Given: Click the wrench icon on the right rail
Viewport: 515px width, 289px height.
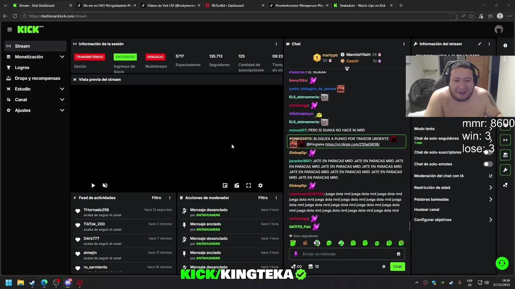Looking at the screenshot, I should click(505, 170).
